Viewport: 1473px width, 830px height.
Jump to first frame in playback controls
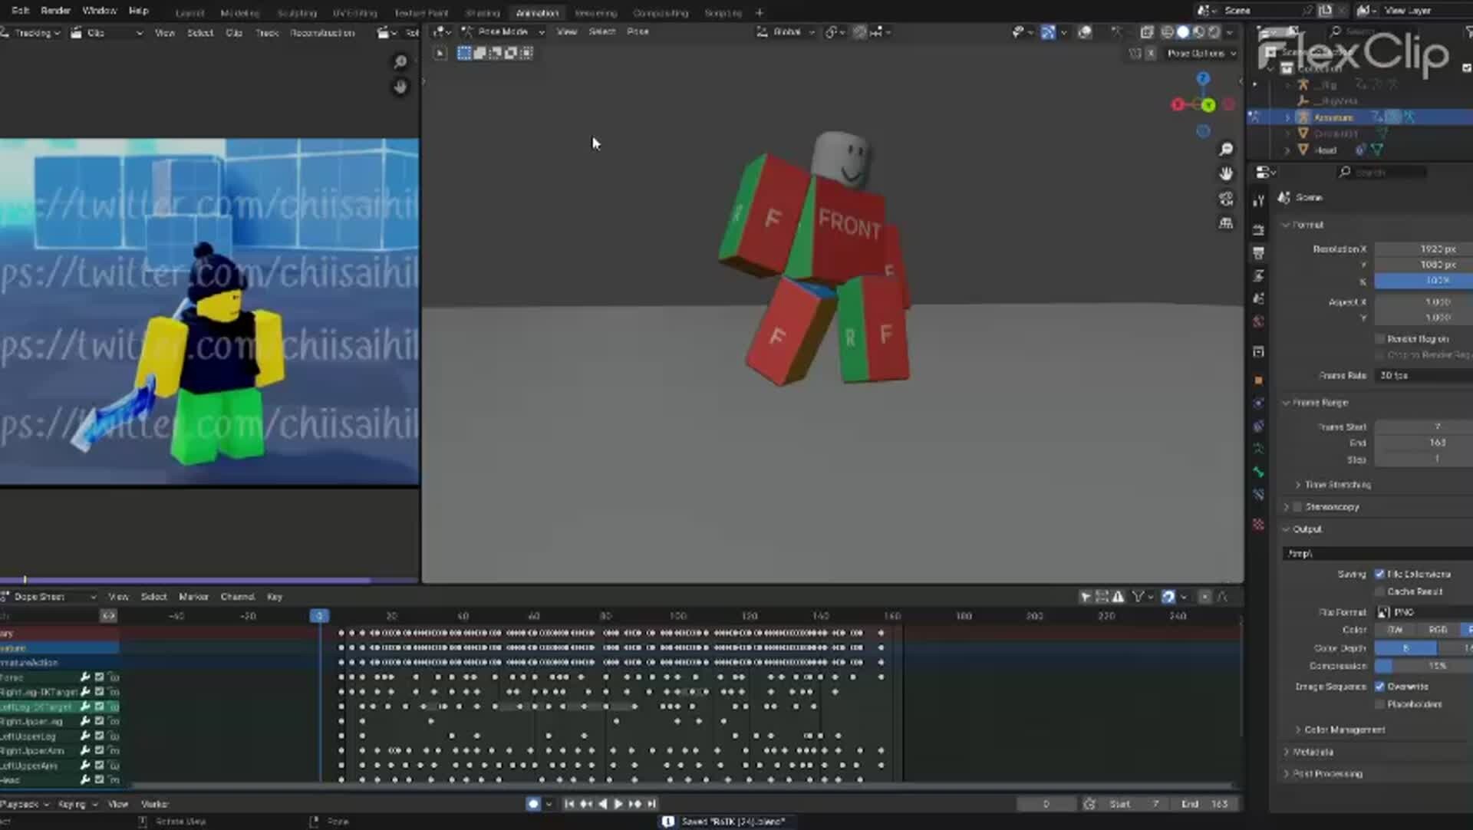point(569,803)
